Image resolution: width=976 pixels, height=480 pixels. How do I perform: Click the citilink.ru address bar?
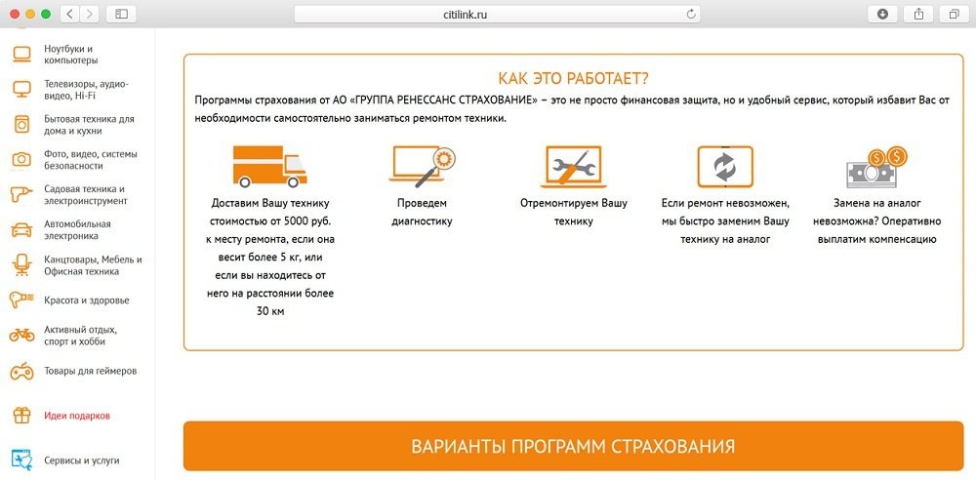pos(497,15)
